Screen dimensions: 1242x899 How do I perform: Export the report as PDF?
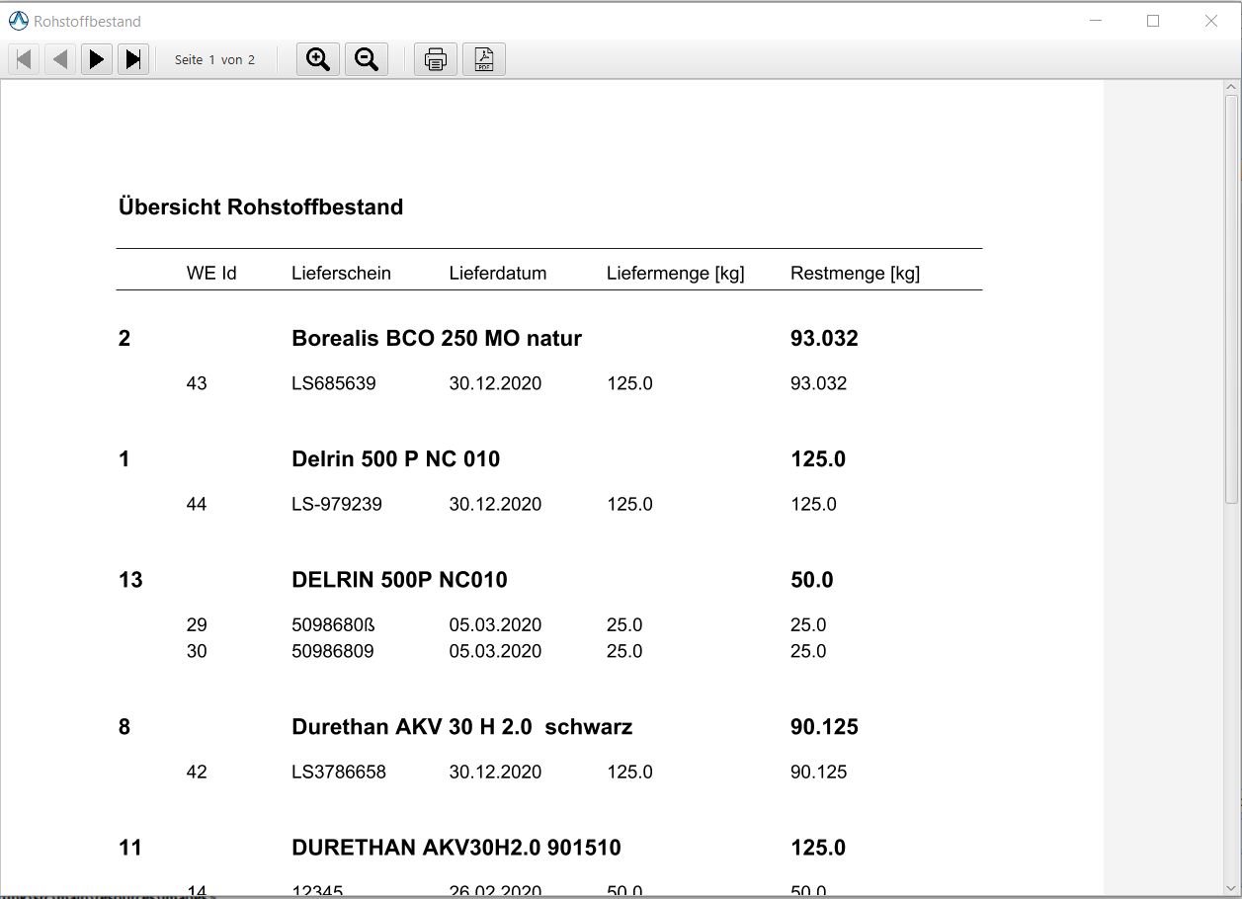[x=484, y=59]
